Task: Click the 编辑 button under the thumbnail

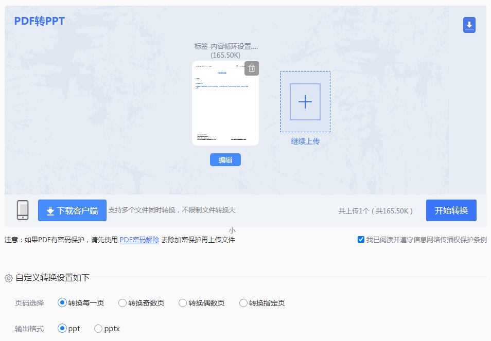Action: (225, 159)
